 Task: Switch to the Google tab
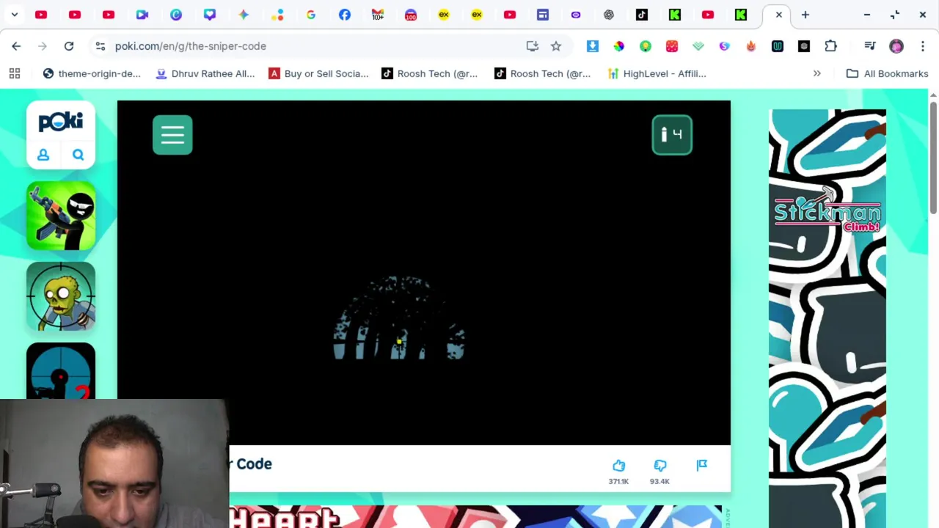(x=311, y=15)
